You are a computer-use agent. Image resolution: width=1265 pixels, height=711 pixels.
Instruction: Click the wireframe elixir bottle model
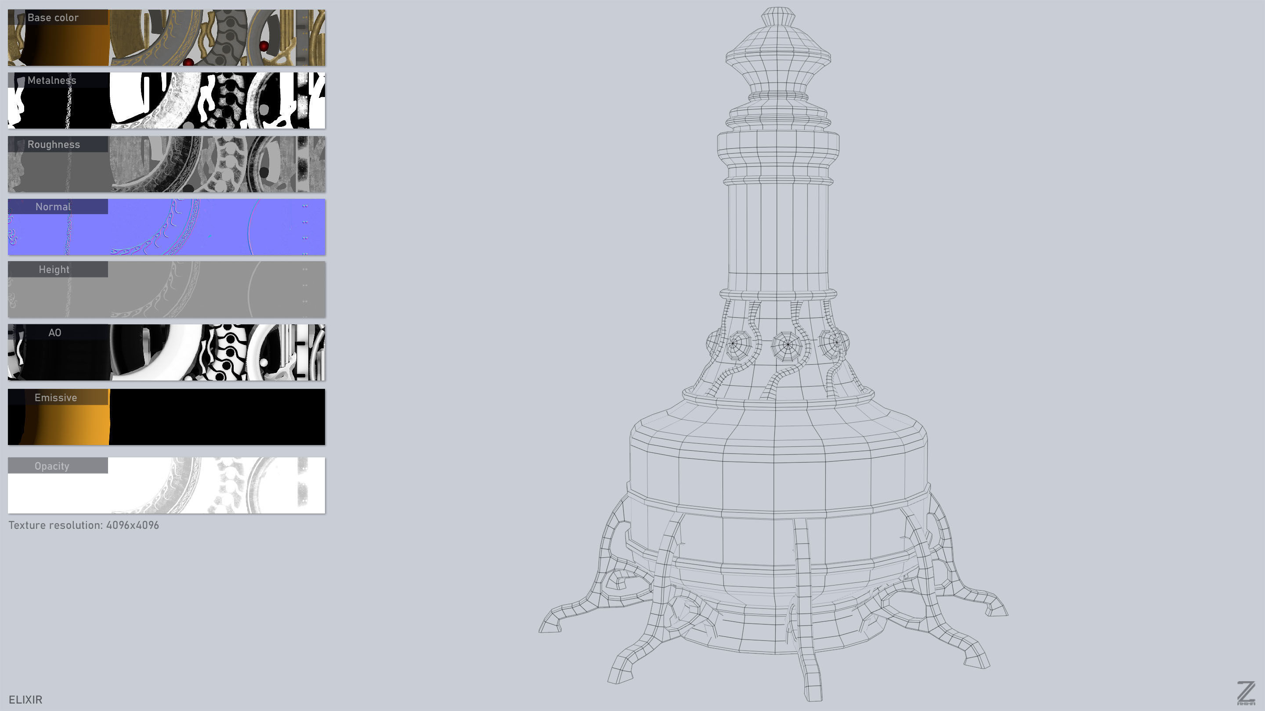click(x=774, y=354)
